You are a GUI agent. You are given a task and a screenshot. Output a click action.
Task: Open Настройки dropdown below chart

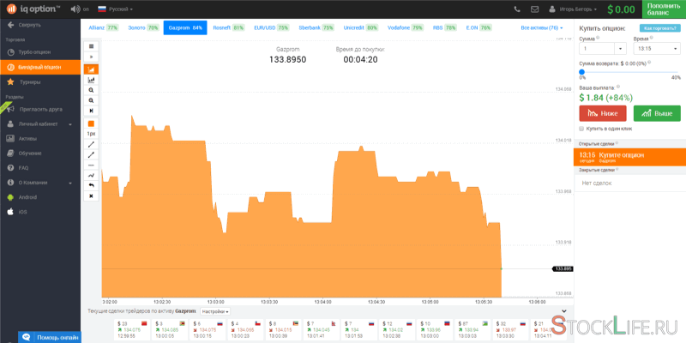(215, 311)
